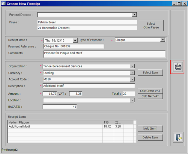Open the Organization dropdown arrow

coord(132,66)
